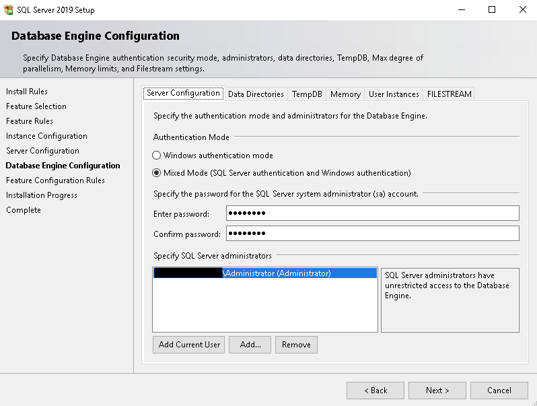This screenshot has height=406, width=537.
Task: Proceed with the Next button
Action: click(437, 391)
